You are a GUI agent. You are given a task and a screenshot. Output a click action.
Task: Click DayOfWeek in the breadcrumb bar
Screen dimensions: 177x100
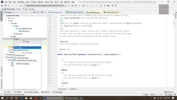(62, 89)
